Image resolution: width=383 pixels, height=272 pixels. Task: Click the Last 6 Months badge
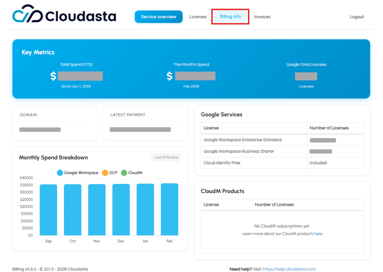(166, 157)
